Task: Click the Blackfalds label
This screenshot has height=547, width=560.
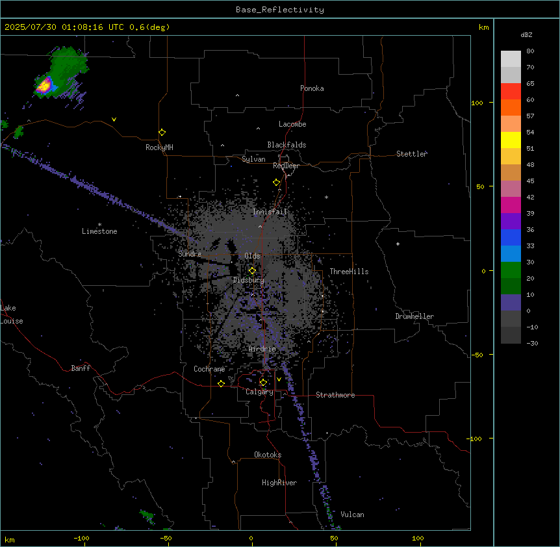Action: (x=286, y=145)
